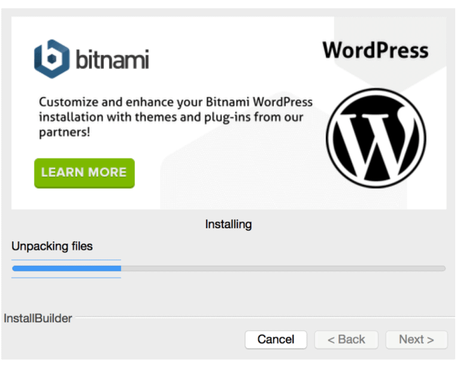
Task: Click the greyed-out < Back button
Action: (x=346, y=340)
